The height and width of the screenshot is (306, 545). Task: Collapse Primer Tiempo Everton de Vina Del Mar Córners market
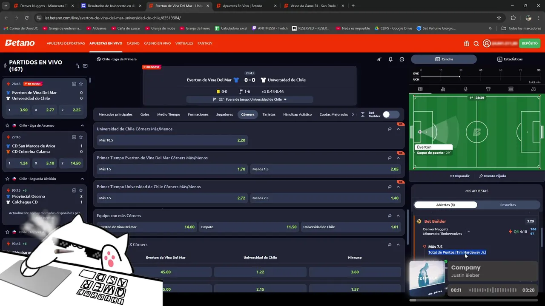pos(398,158)
